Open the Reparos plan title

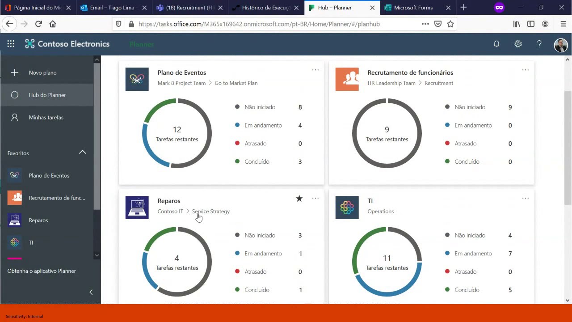169,201
